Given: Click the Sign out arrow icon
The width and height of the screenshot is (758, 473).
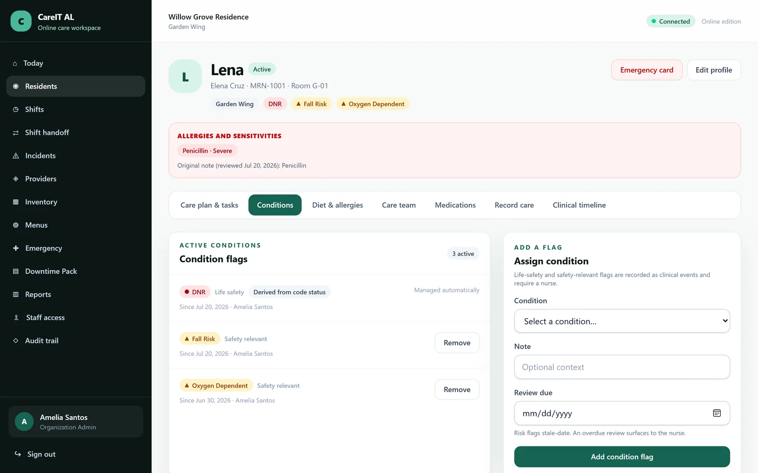Looking at the screenshot, I should pyautogui.click(x=18, y=454).
